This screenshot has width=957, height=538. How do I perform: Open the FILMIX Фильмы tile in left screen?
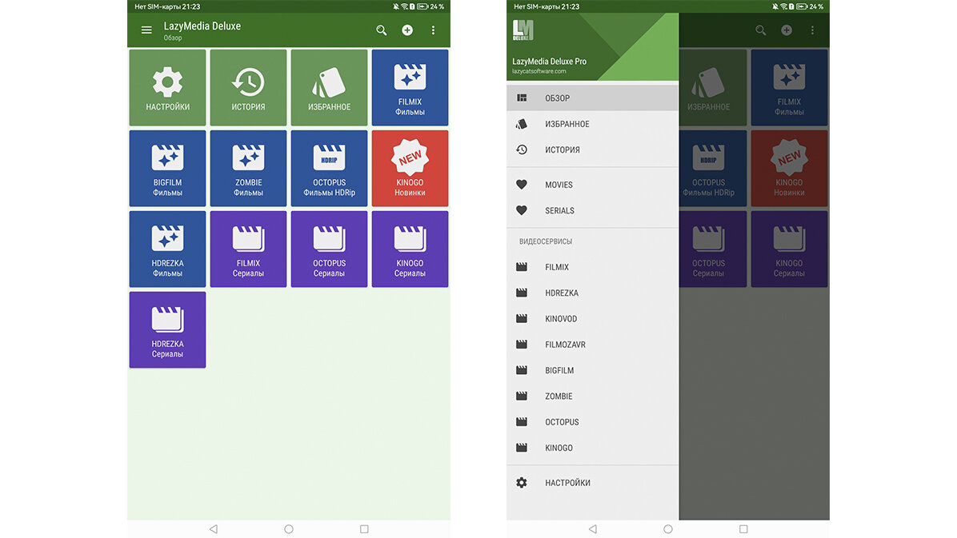[x=410, y=87]
